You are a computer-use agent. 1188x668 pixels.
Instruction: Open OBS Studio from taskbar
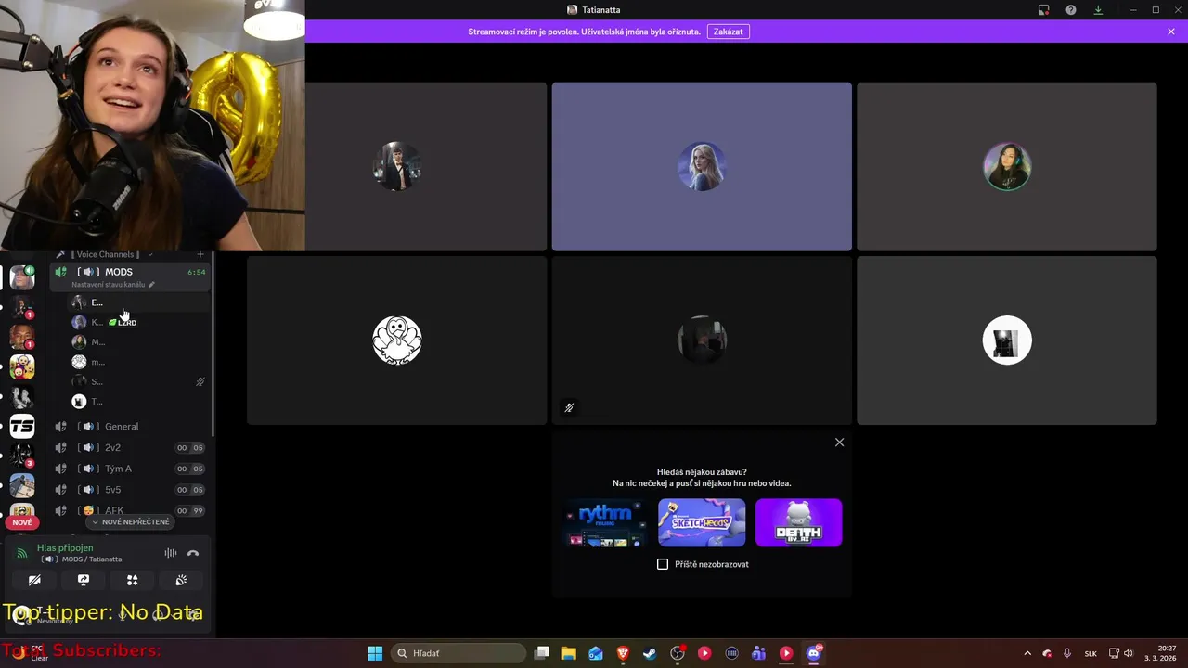(678, 653)
